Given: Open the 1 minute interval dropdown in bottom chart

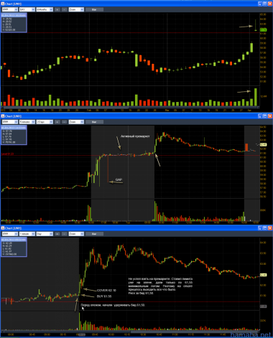Looking at the screenshot, I should (x=27, y=234).
